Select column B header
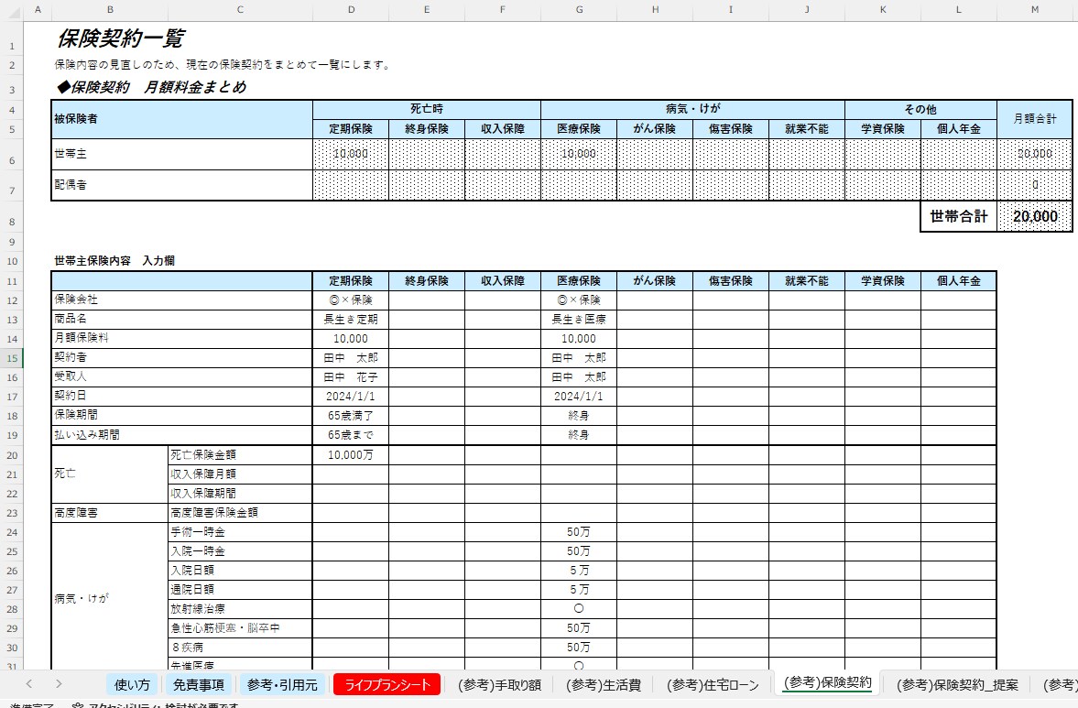This screenshot has height=708, width=1078. point(110,10)
